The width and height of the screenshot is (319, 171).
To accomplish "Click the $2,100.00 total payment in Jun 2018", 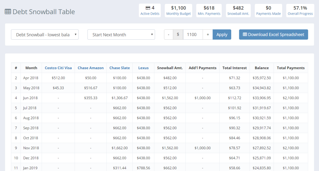I will click(x=291, y=98).
